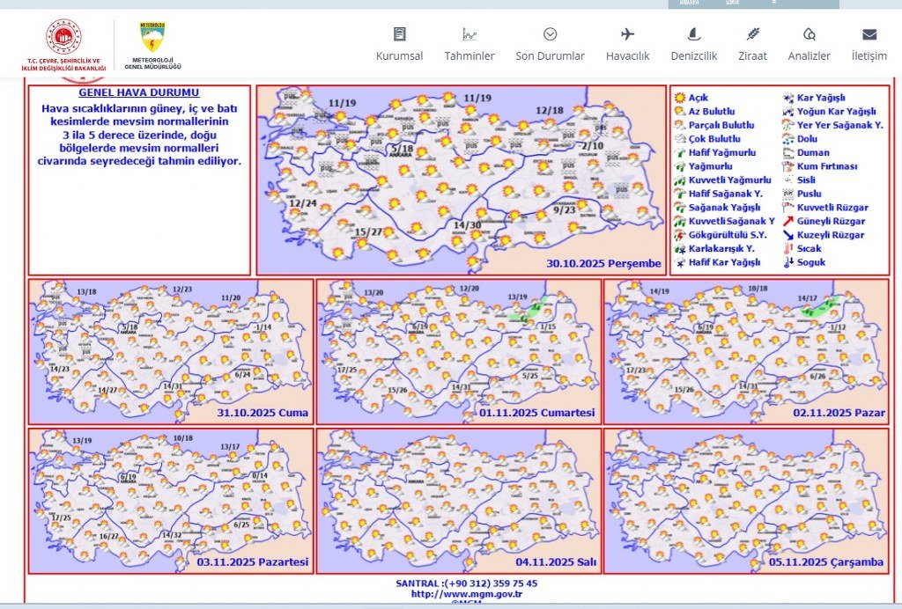Click the Gökgürültülü S.Y. legend entry
Viewport: 902px width, 609px height.
point(727,235)
